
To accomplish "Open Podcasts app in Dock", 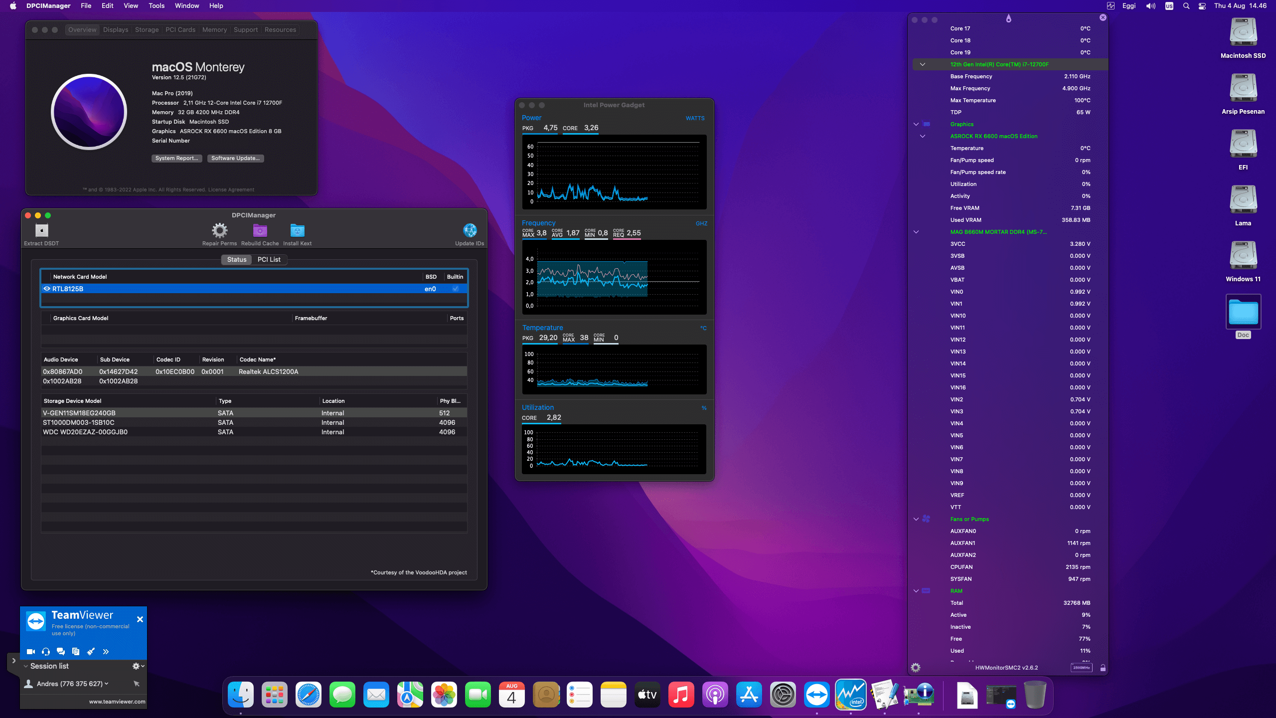I will click(x=715, y=695).
